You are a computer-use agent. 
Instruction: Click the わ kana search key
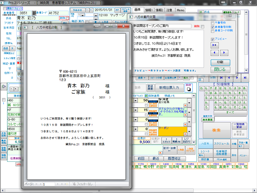point(201,88)
